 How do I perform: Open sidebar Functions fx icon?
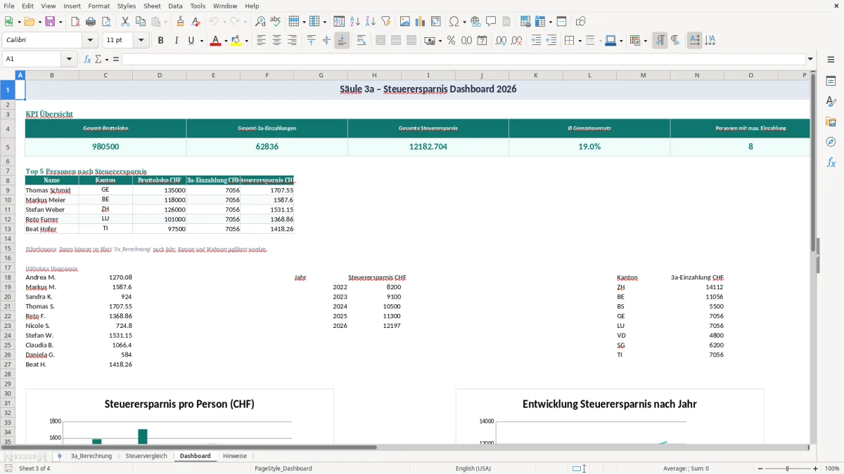coord(831,162)
